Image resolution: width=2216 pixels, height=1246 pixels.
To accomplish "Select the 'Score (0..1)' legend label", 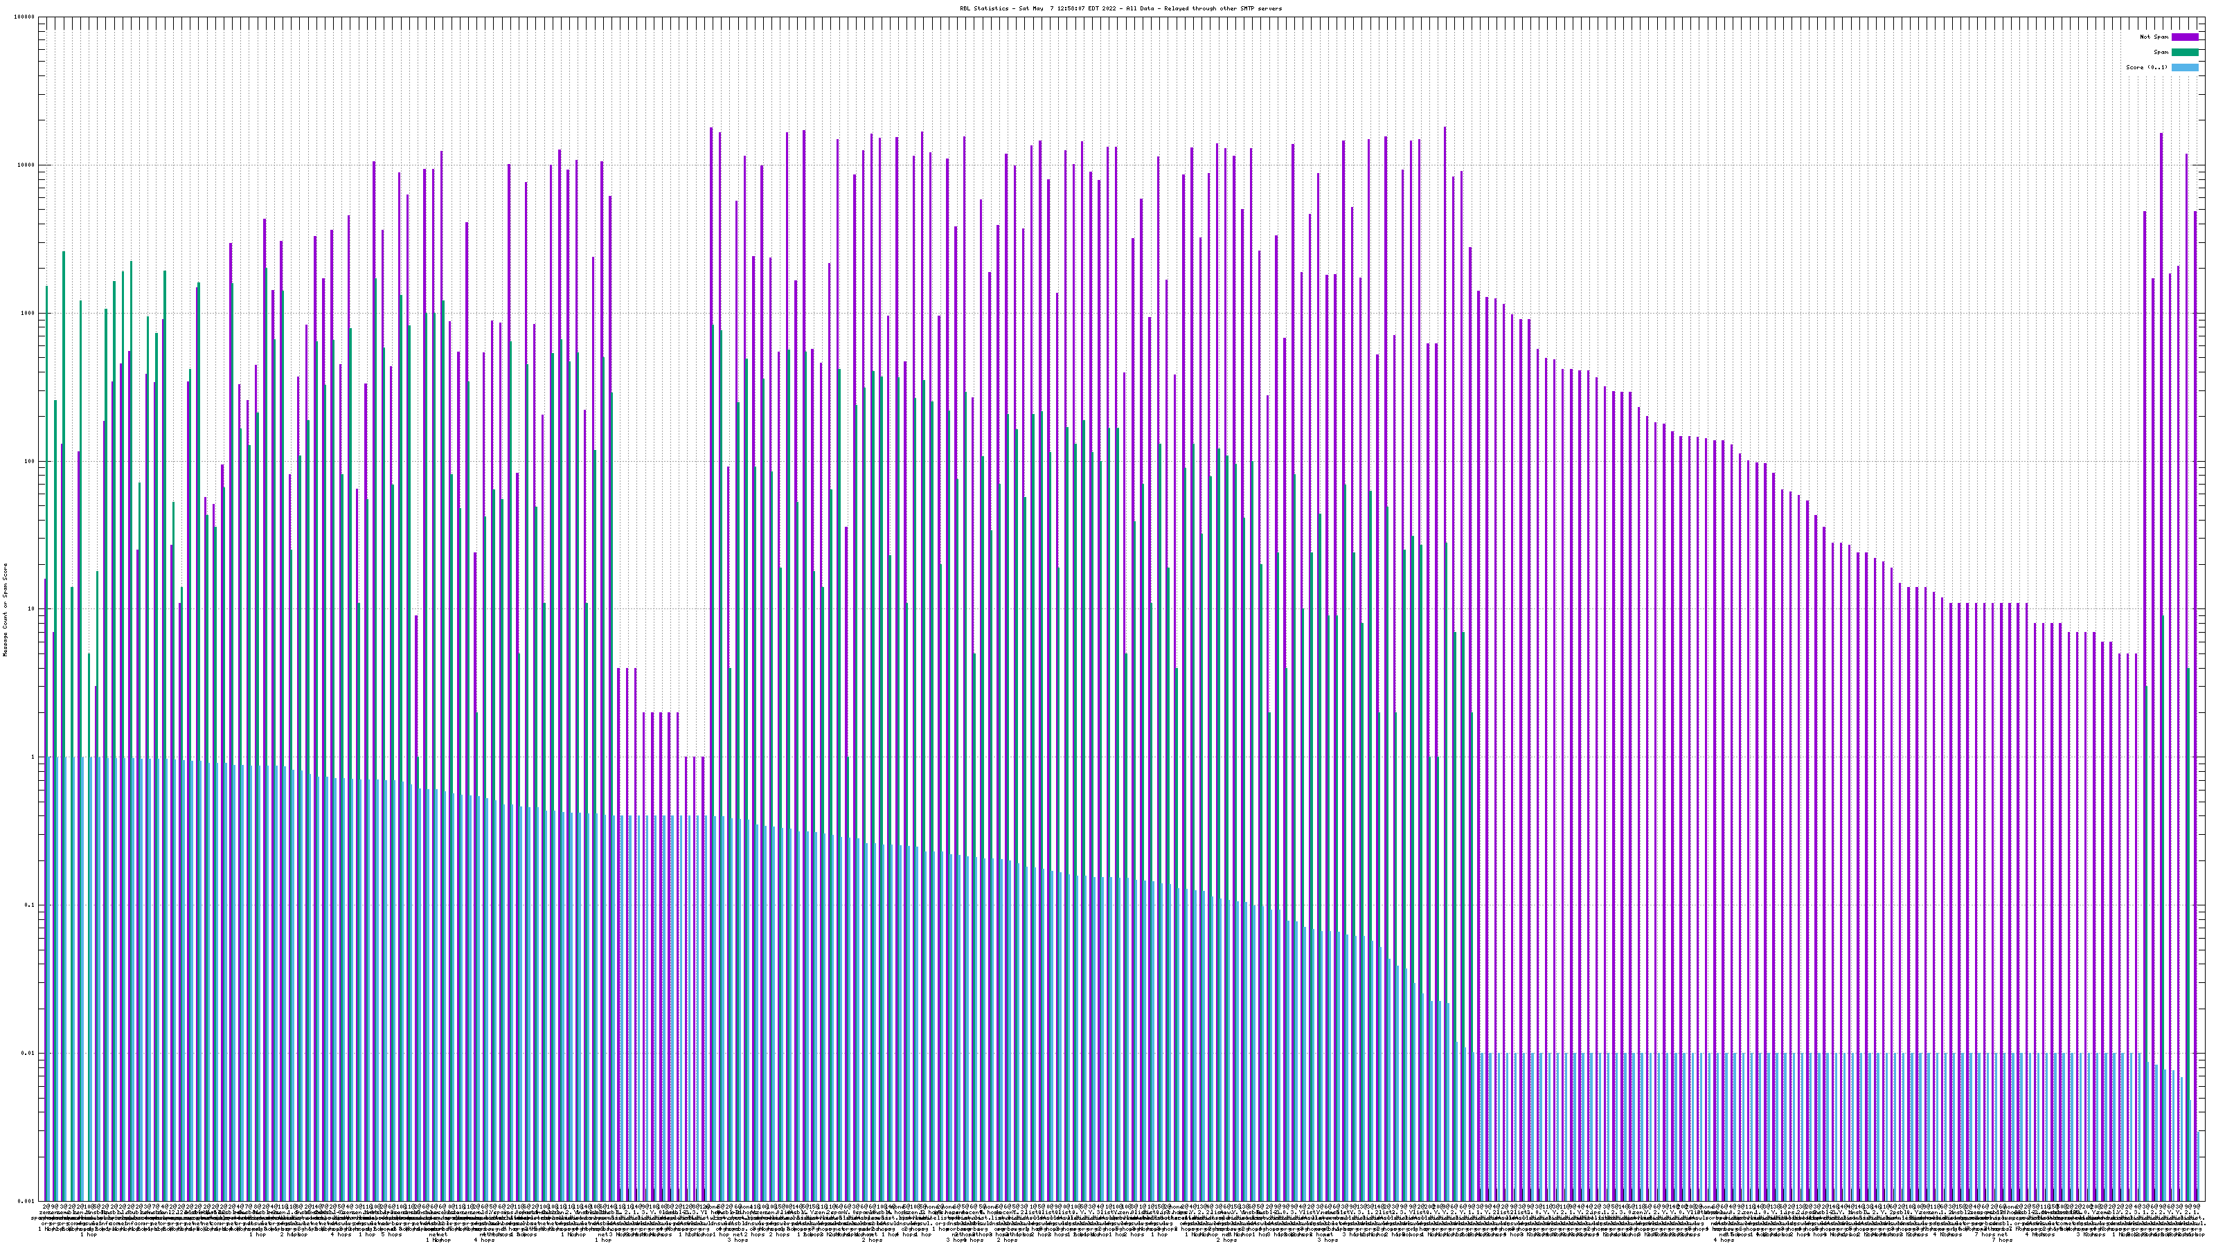I will pyautogui.click(x=2146, y=67).
